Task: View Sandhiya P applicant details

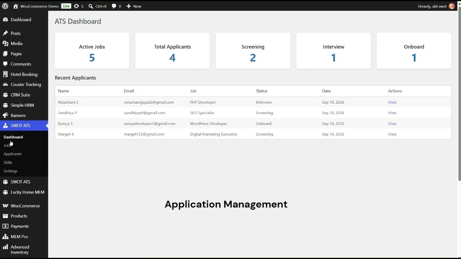Action: [x=392, y=113]
